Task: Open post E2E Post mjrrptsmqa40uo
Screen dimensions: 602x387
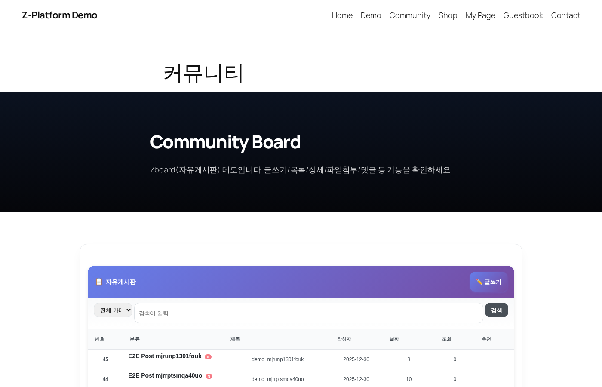Action: [165, 376]
